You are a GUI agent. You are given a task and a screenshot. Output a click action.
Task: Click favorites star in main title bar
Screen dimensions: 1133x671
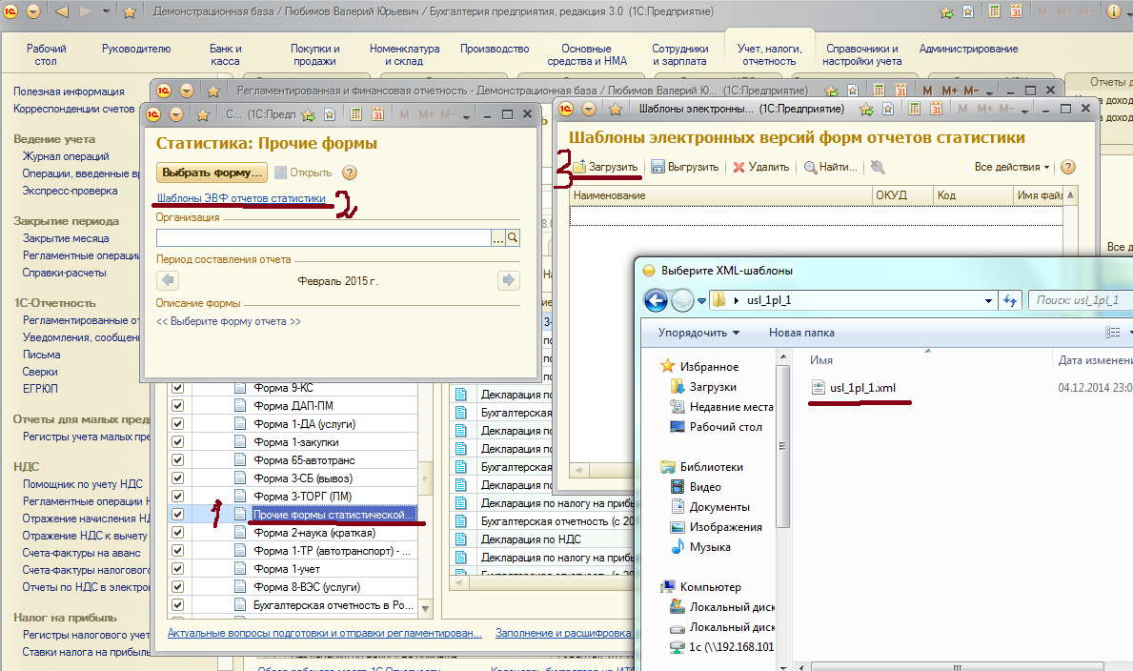pos(130,11)
